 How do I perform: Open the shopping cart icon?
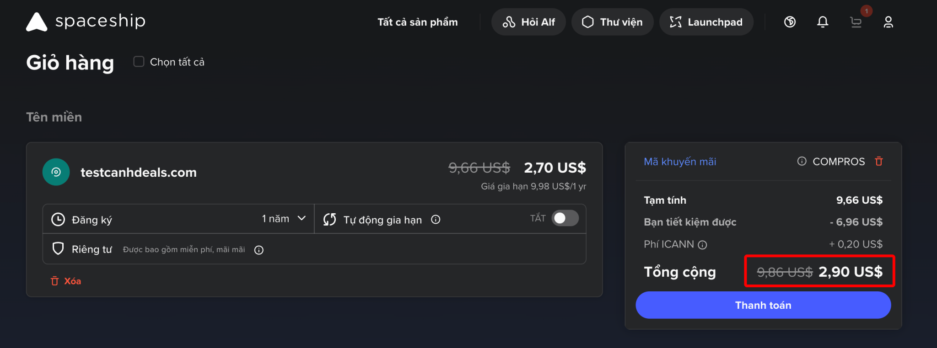click(856, 22)
